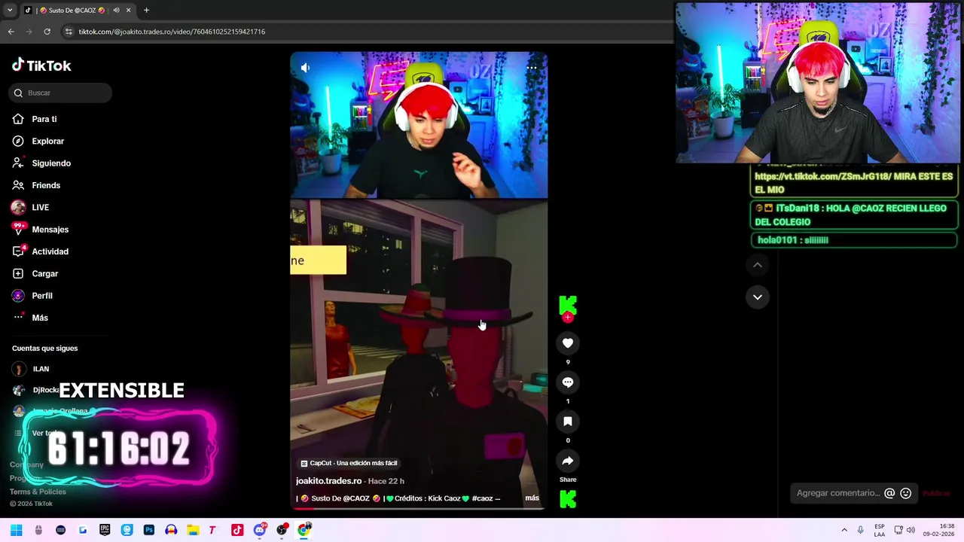Viewport: 964px width, 542px height.
Task: Share the video with arrow icon
Action: click(x=568, y=461)
